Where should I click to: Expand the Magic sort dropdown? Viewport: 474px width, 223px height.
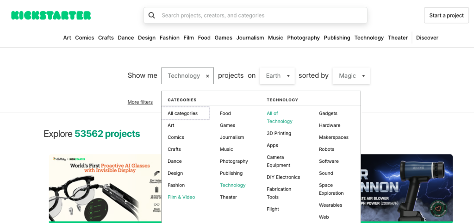pyautogui.click(x=351, y=76)
